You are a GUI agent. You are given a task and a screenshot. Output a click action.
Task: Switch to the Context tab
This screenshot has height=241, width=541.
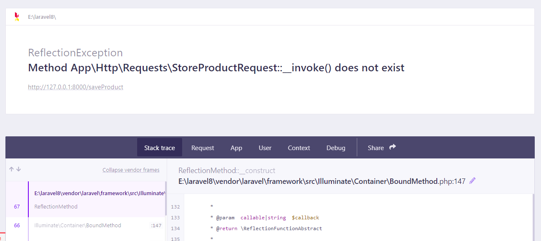[299, 147]
